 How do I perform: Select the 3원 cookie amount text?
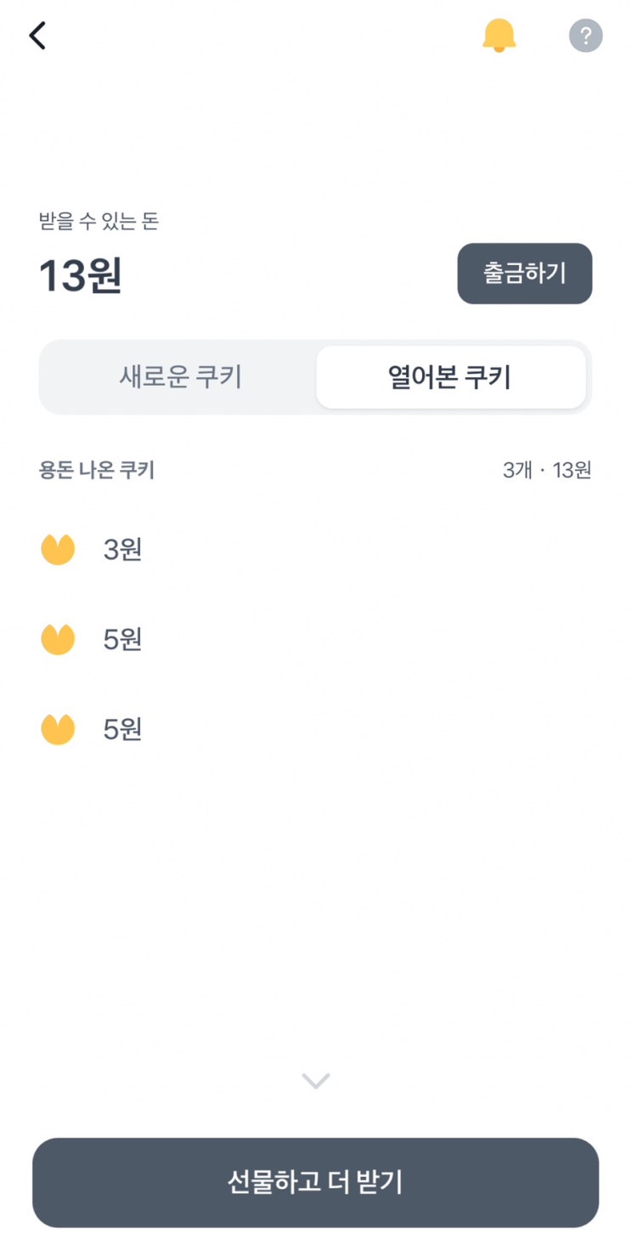122,550
